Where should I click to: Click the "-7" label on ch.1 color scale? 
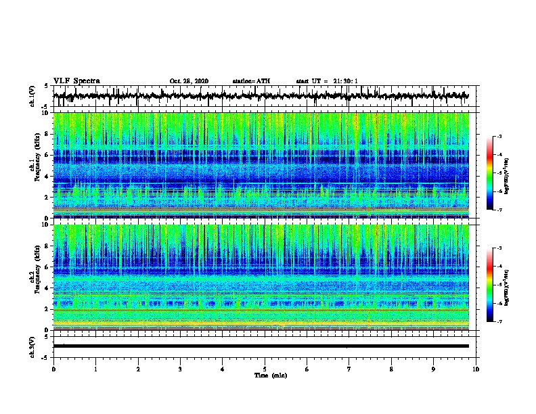click(499, 210)
